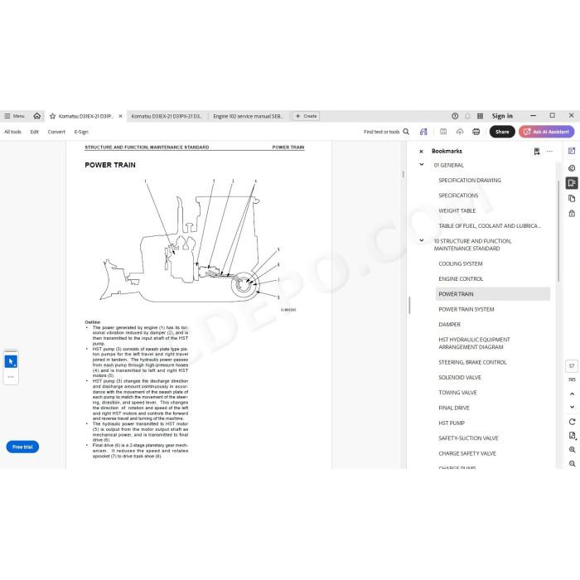This screenshot has height=580, width=580.
Task: Open Bookmarks panel options ellipsis
Action: click(549, 152)
